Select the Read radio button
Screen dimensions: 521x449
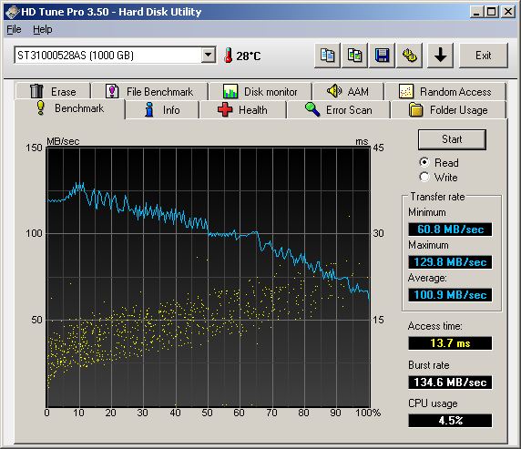(x=424, y=162)
